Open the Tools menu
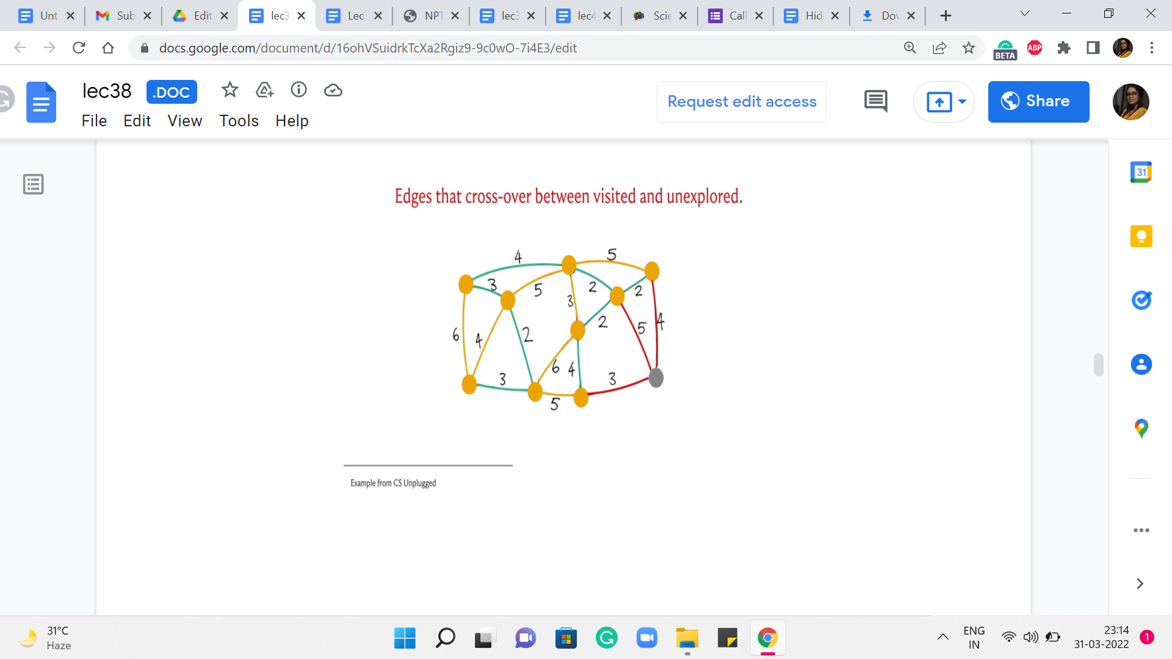The image size is (1172, 659). click(239, 121)
